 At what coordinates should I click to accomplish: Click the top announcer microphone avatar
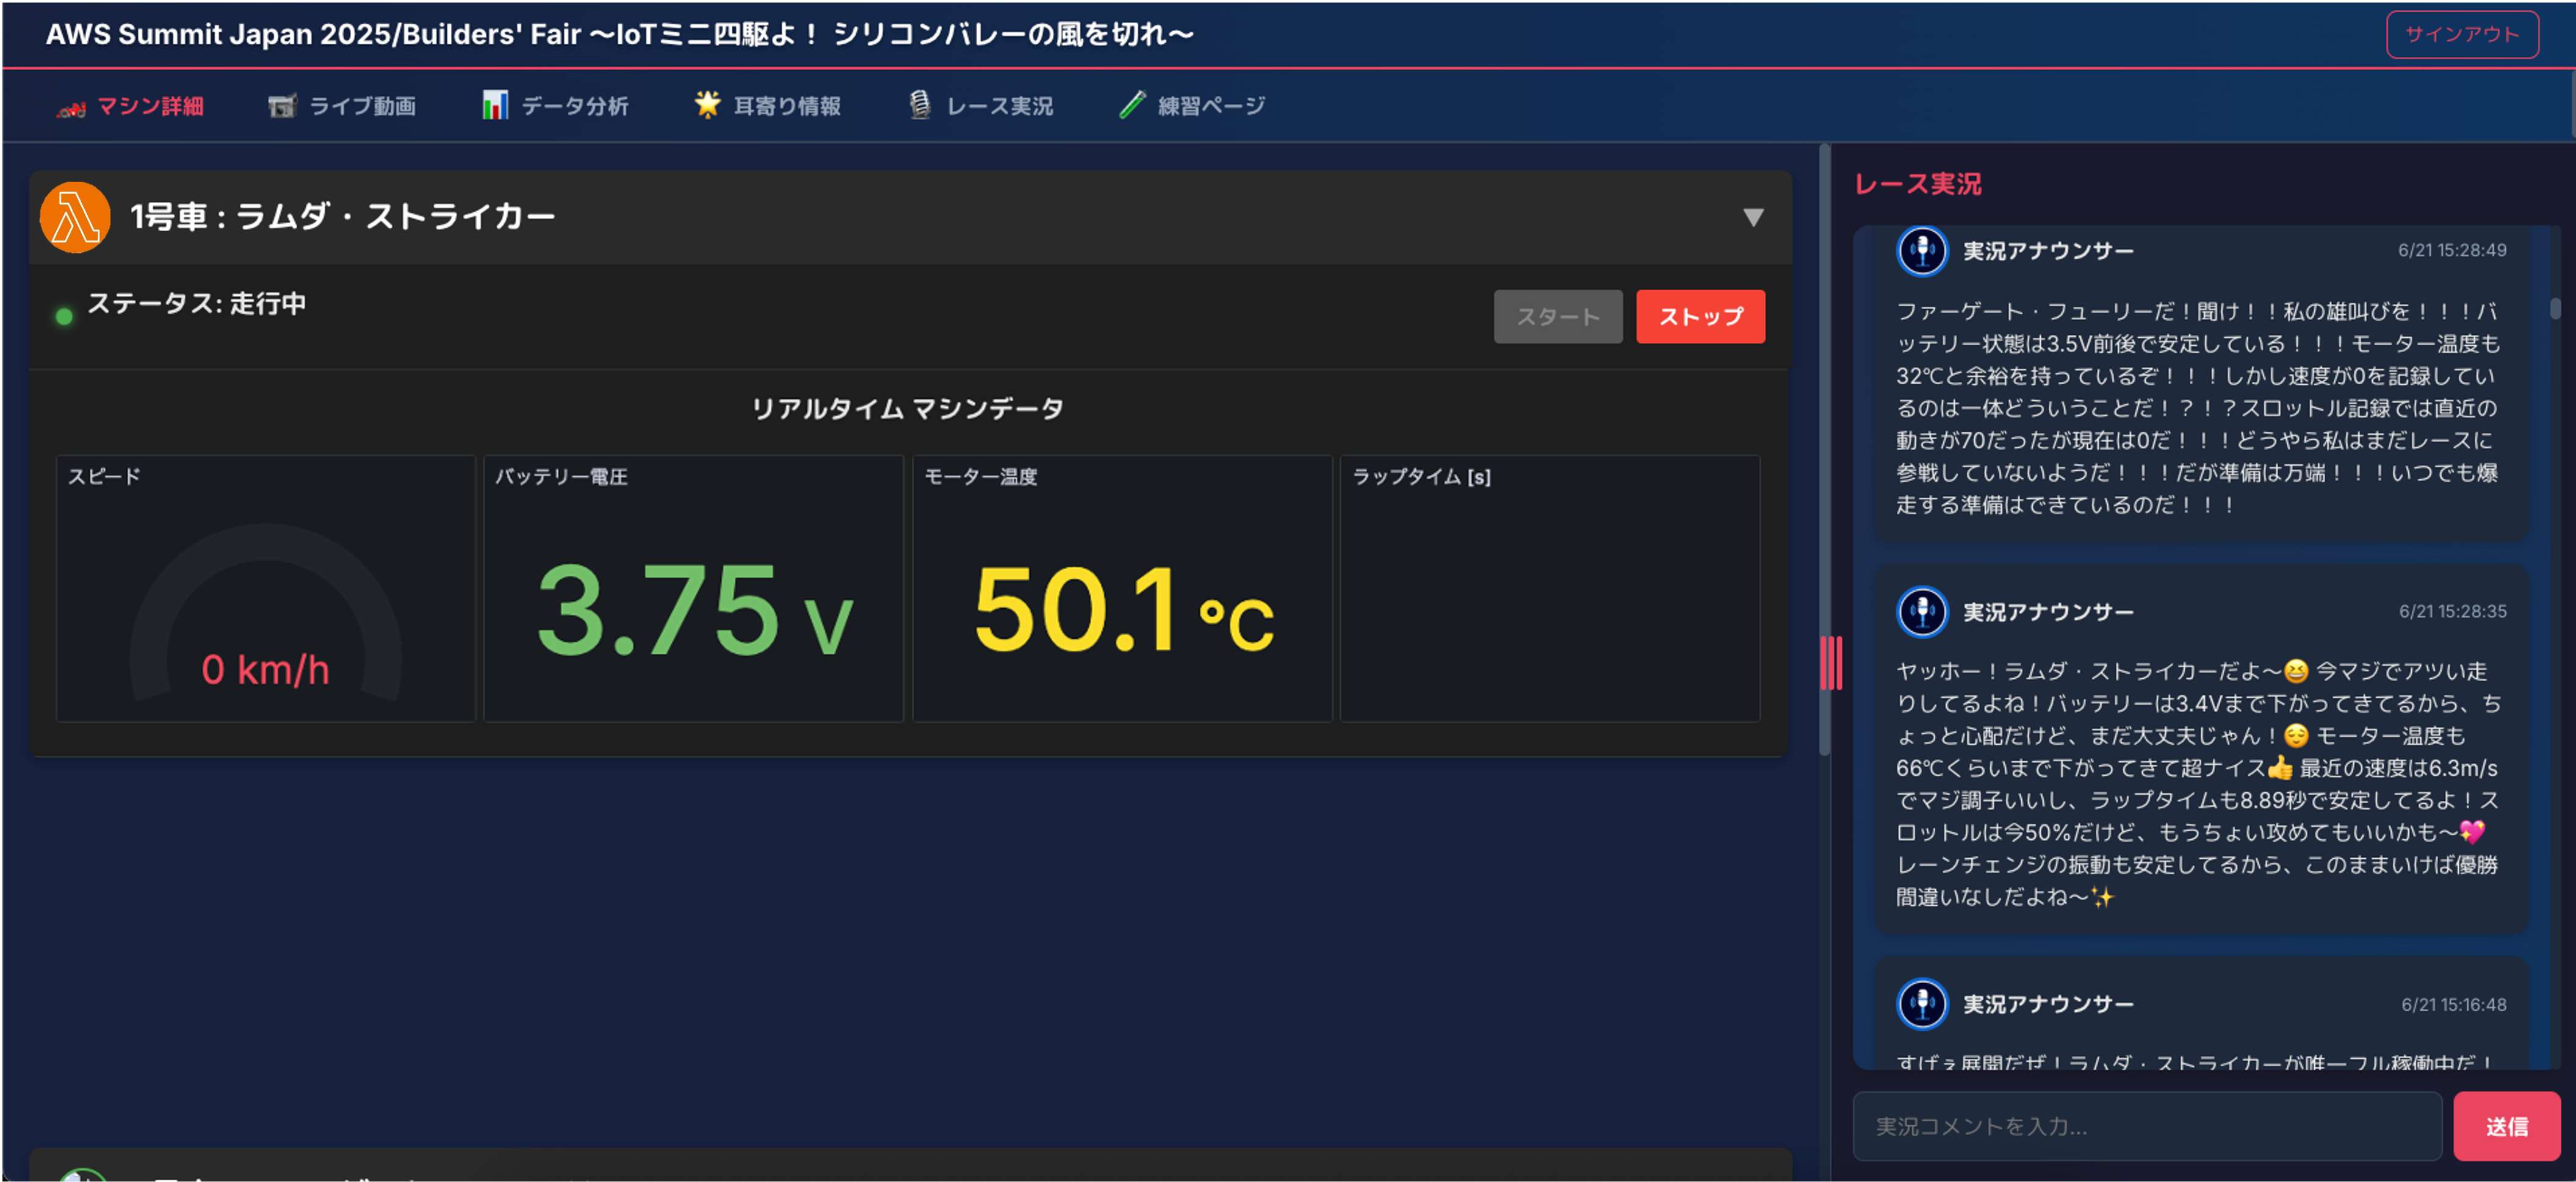[1921, 251]
